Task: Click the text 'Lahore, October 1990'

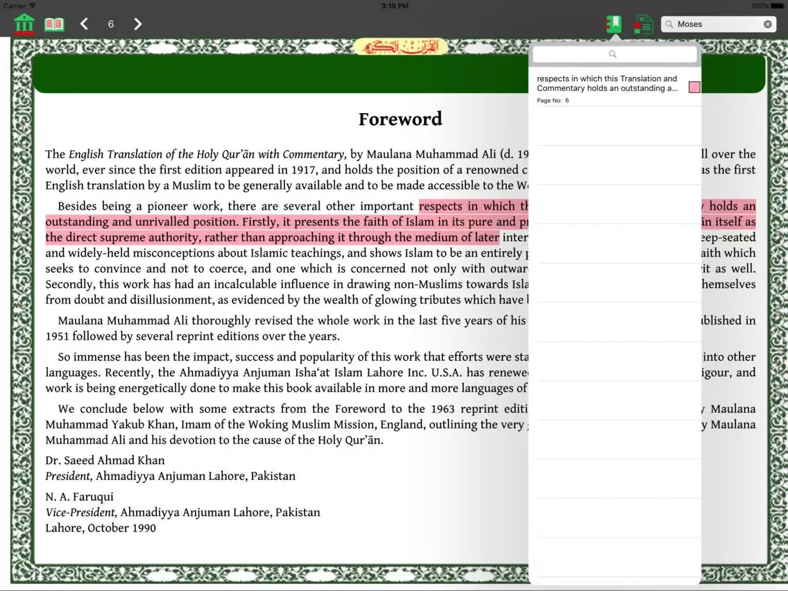Action: [x=101, y=528]
